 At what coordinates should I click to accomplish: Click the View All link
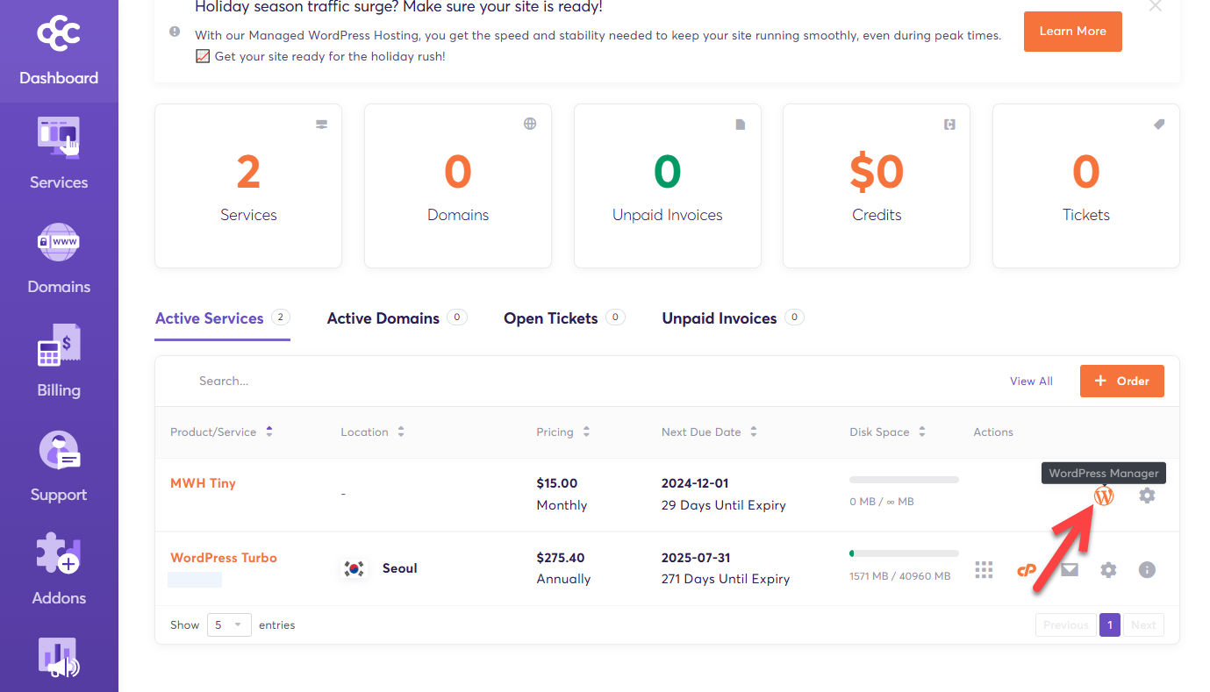[x=1031, y=381]
